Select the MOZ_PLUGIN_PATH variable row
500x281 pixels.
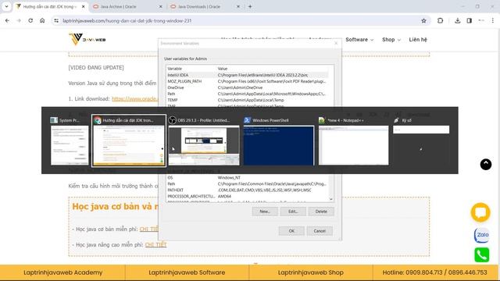248,81
